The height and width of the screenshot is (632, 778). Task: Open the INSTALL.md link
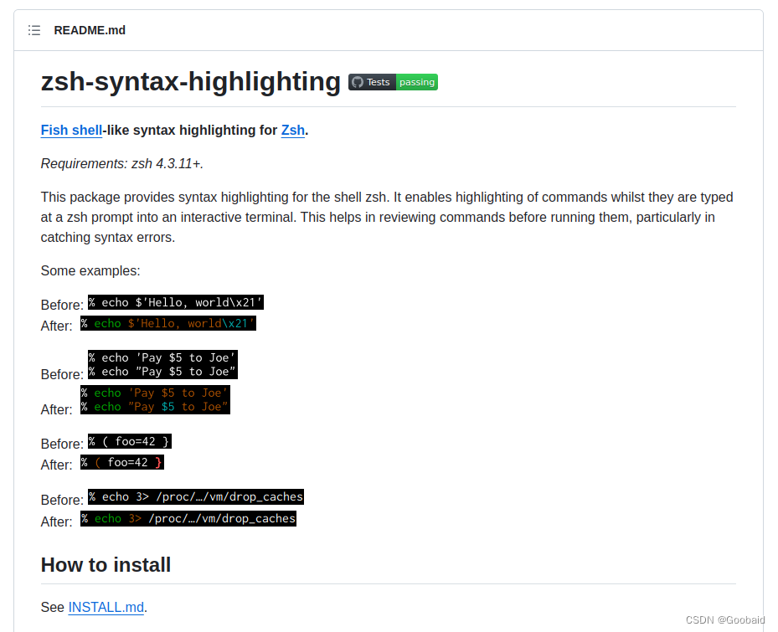(106, 607)
